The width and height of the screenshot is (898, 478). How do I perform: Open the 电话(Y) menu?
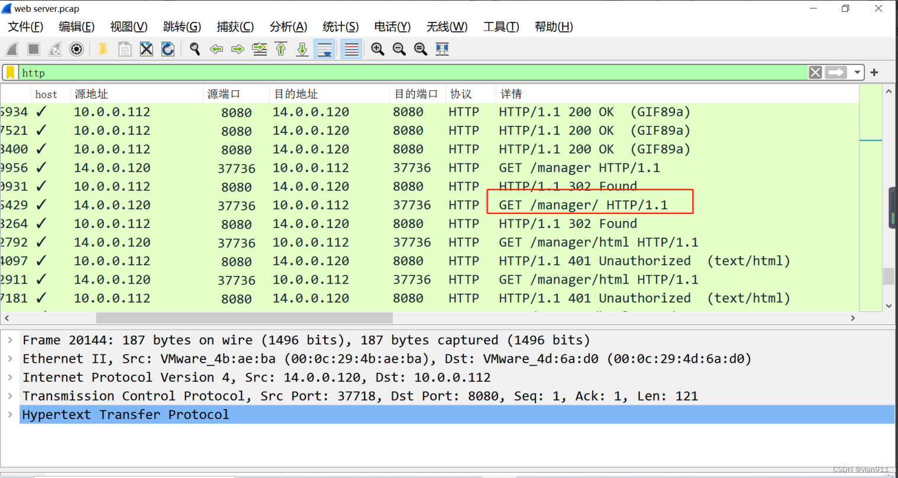[x=392, y=27]
